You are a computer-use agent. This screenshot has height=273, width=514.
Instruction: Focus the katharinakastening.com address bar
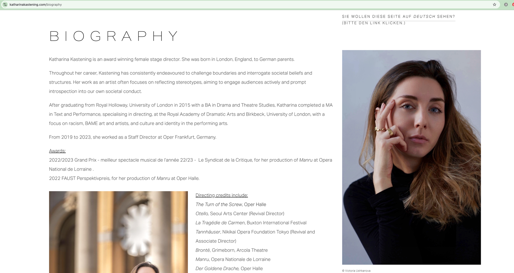point(249,5)
